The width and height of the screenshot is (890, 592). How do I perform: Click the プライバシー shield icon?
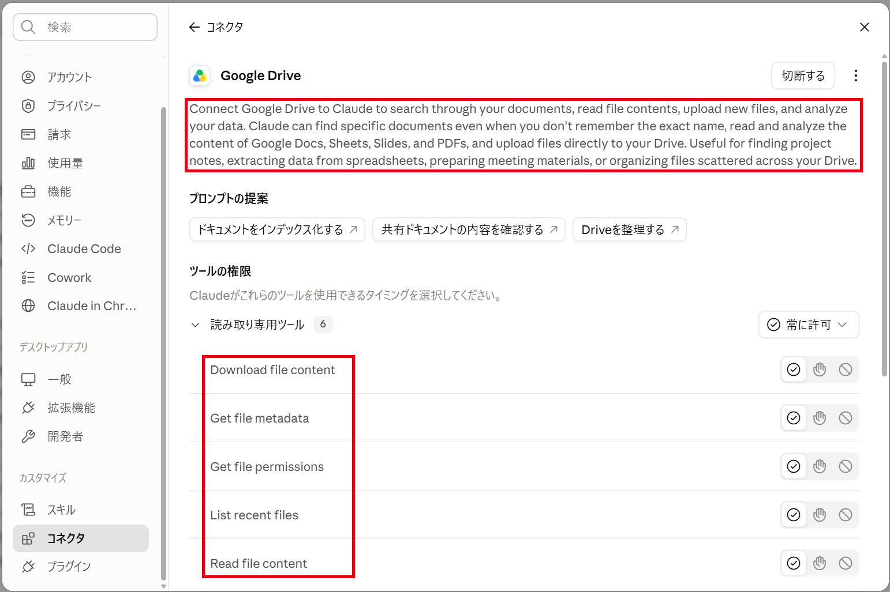click(x=28, y=105)
